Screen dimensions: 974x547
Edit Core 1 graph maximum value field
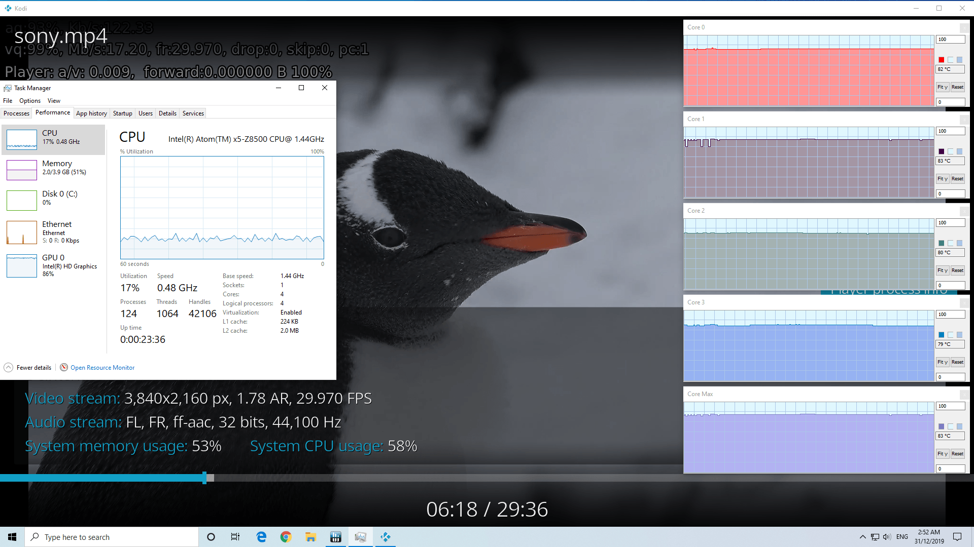950,131
